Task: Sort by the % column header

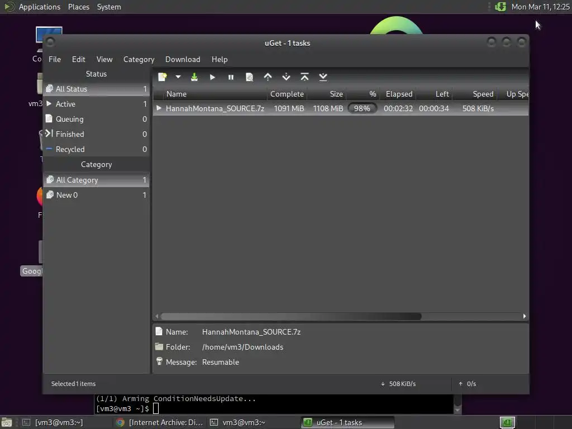Action: pyautogui.click(x=363, y=94)
